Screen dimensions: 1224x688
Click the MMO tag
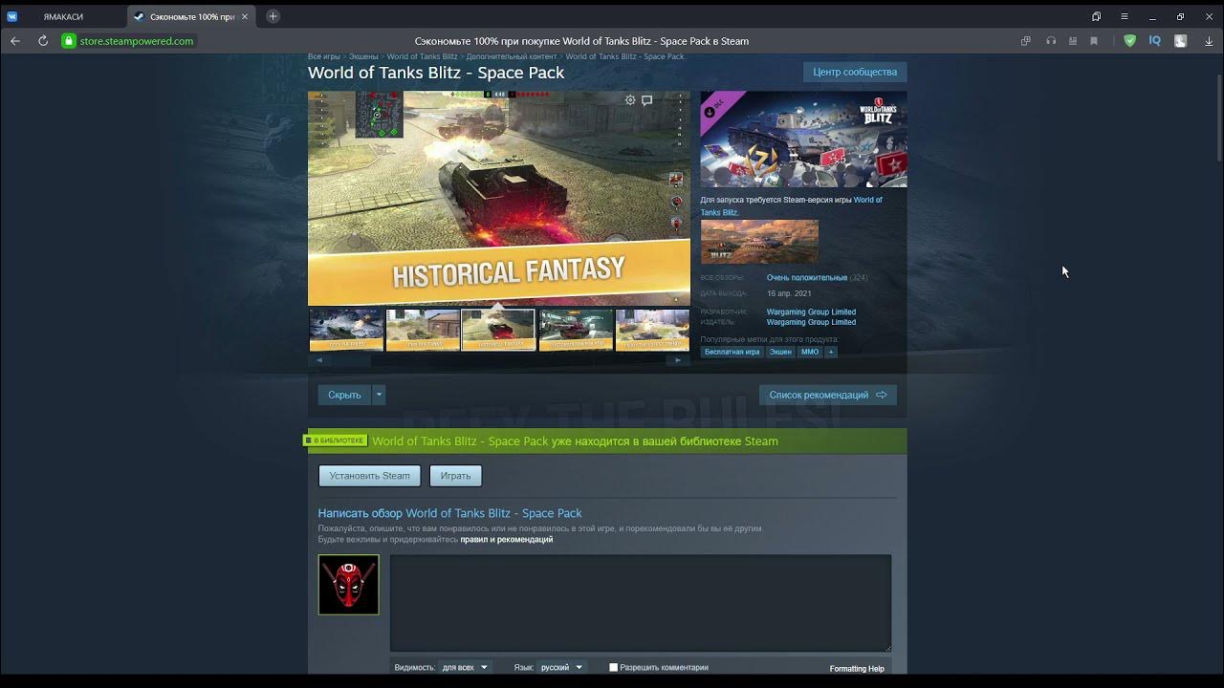pos(810,352)
